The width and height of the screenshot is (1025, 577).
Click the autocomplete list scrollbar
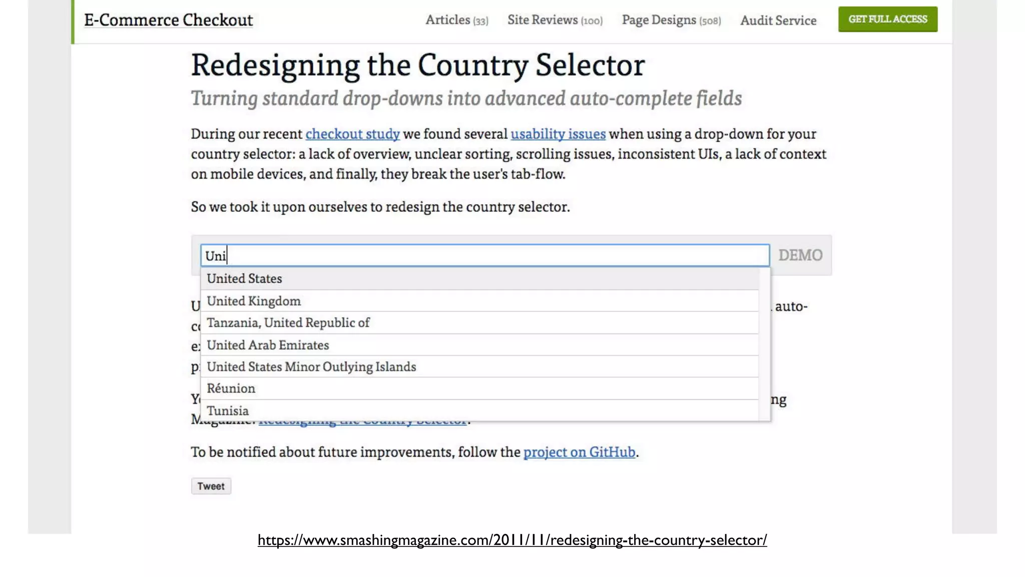(x=764, y=345)
